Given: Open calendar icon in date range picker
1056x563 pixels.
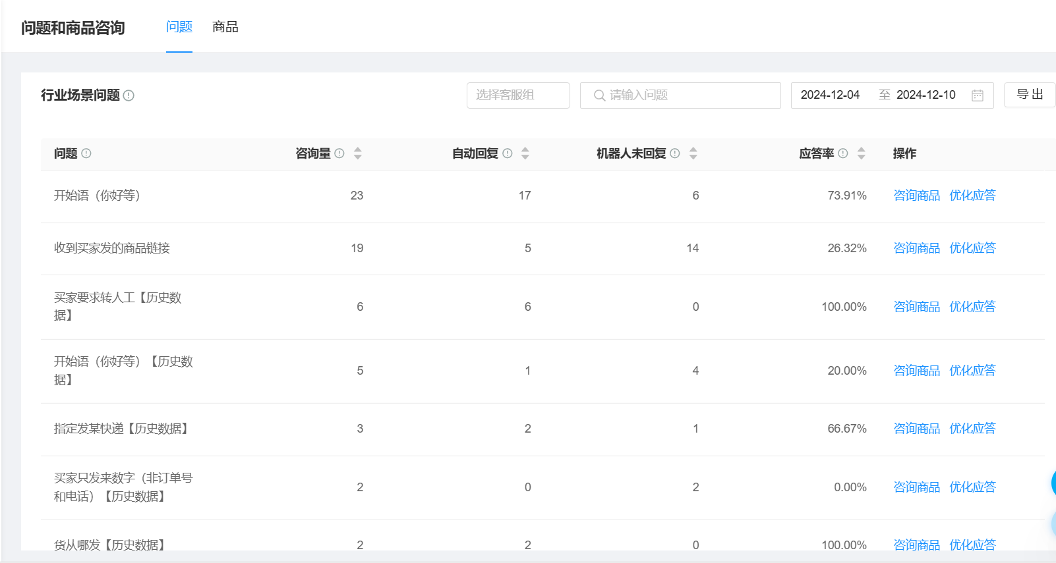Looking at the screenshot, I should click(978, 95).
